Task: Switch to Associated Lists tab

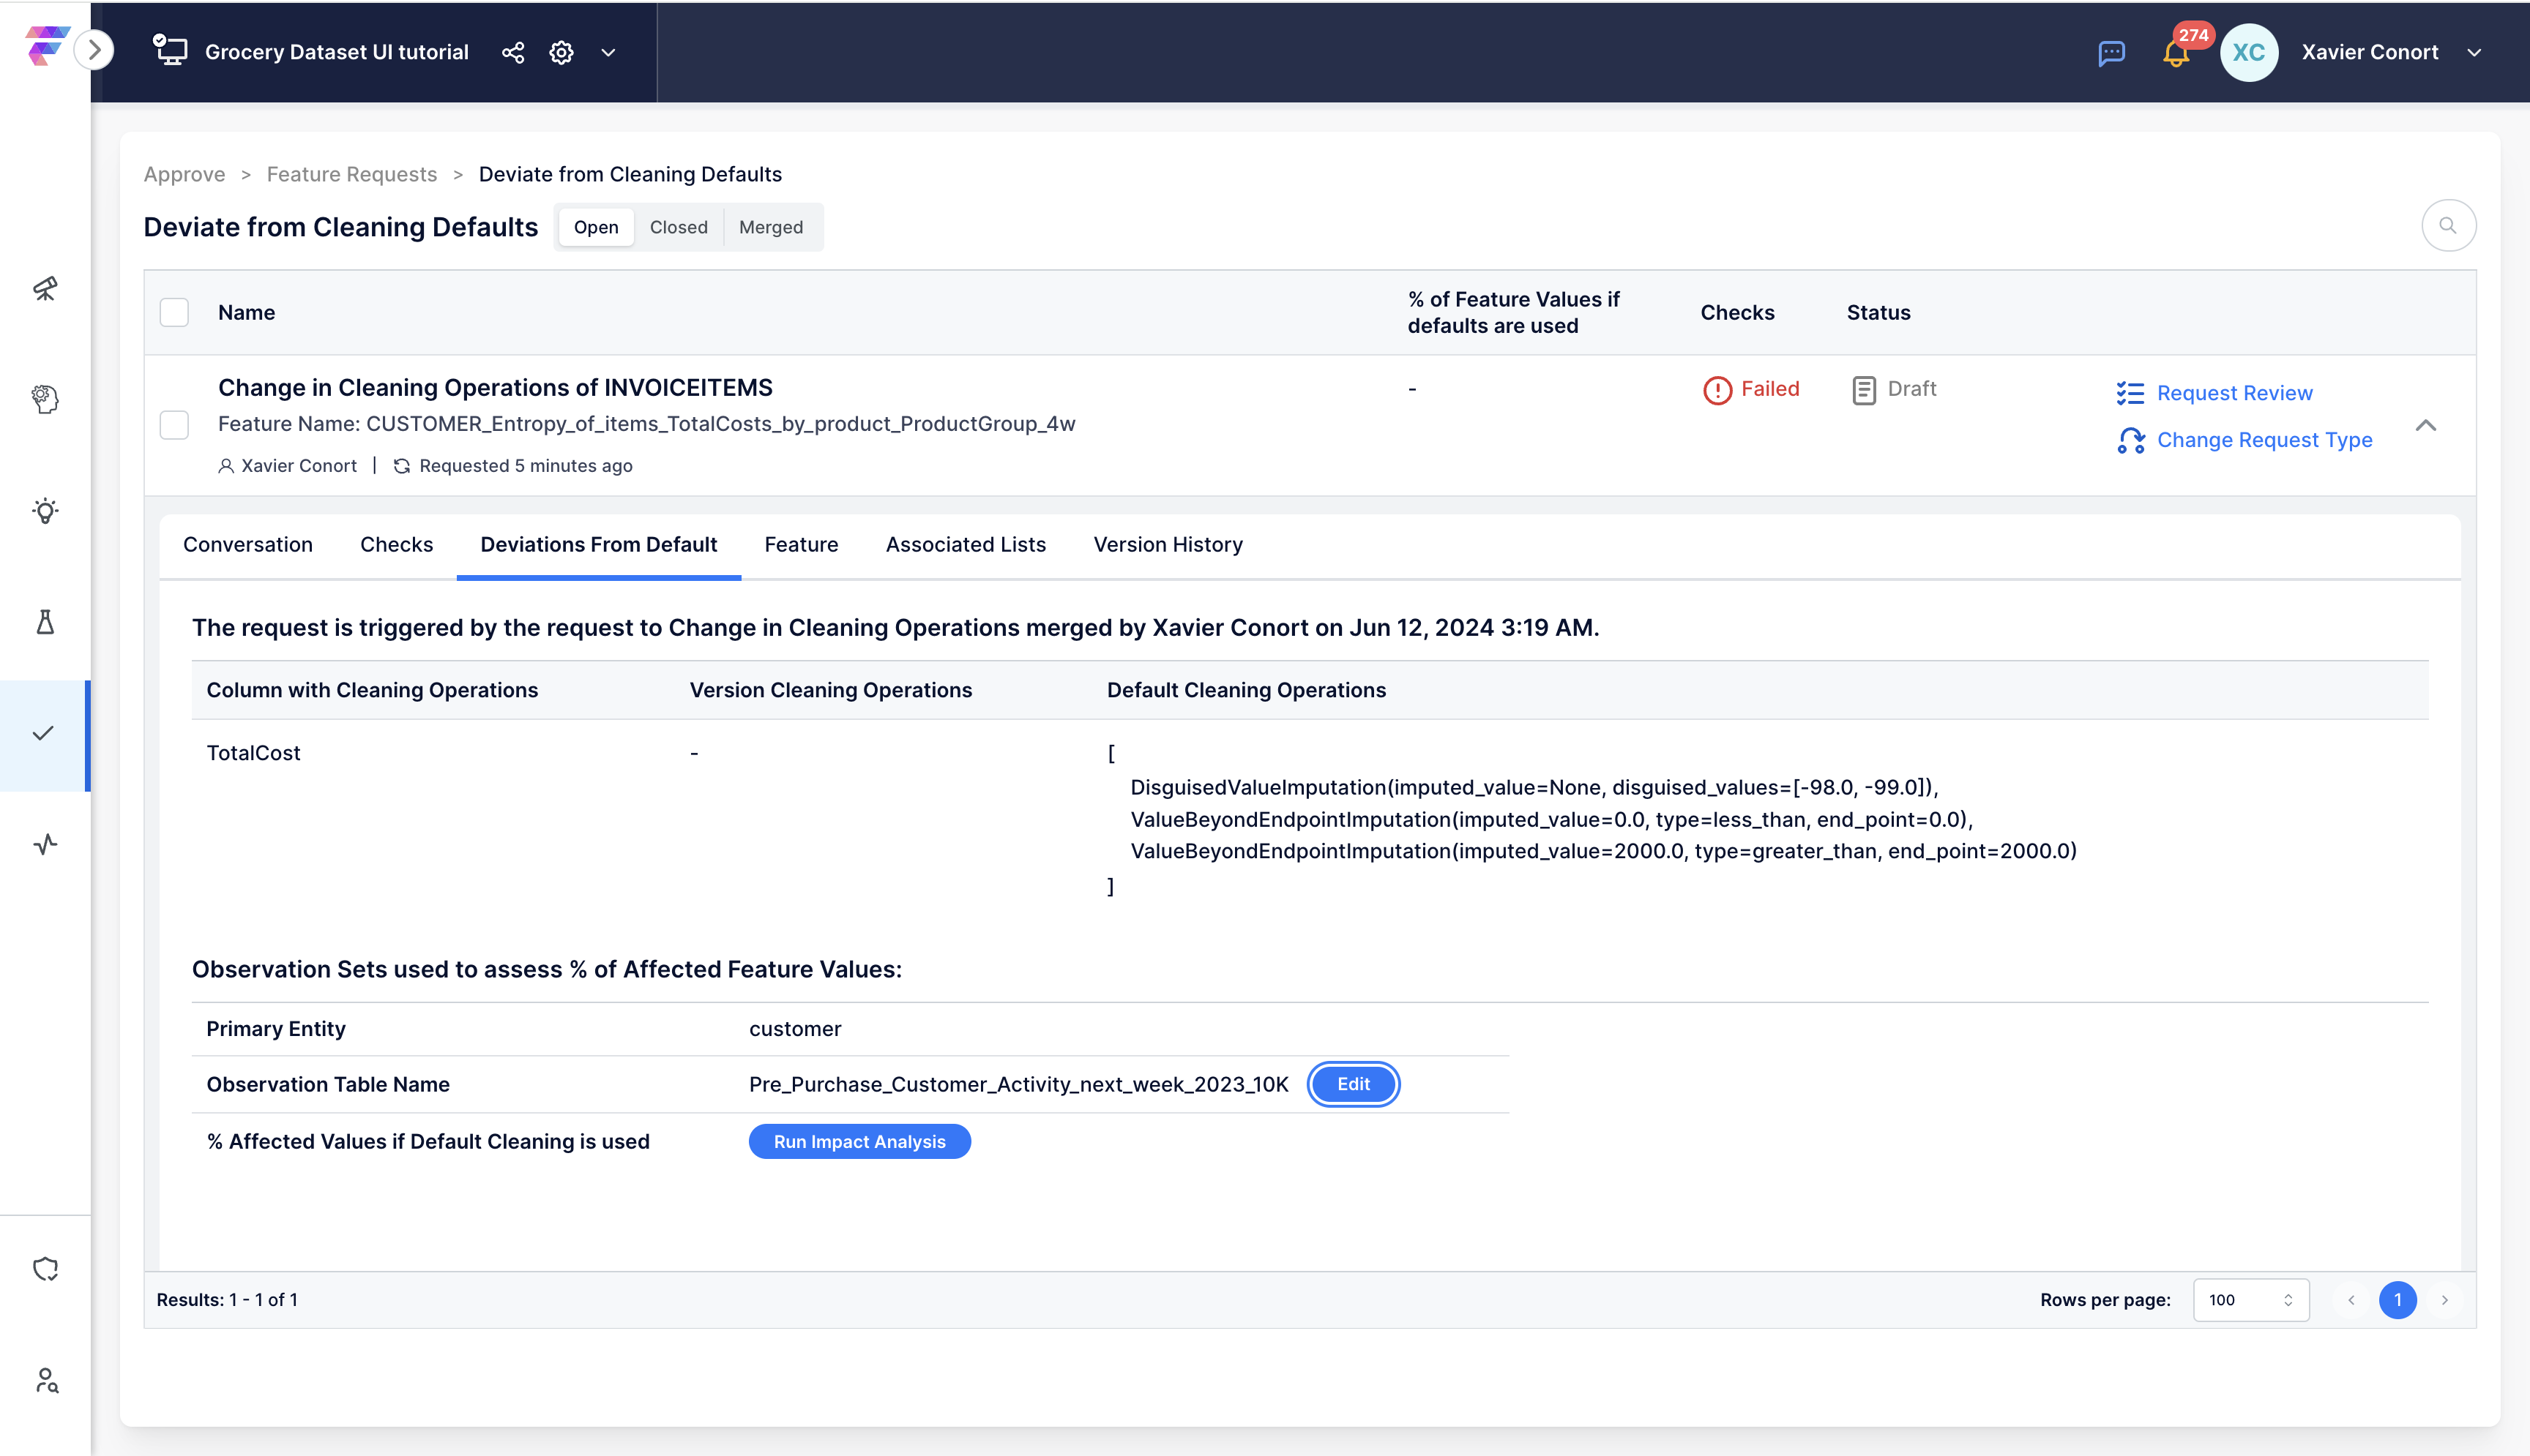Action: click(x=966, y=545)
